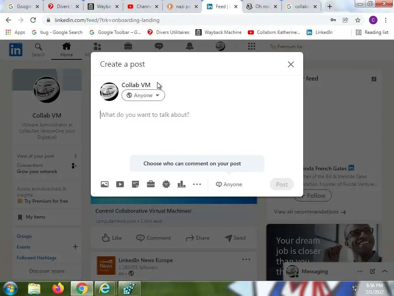Open a new Chrome tab

click(x=330, y=7)
